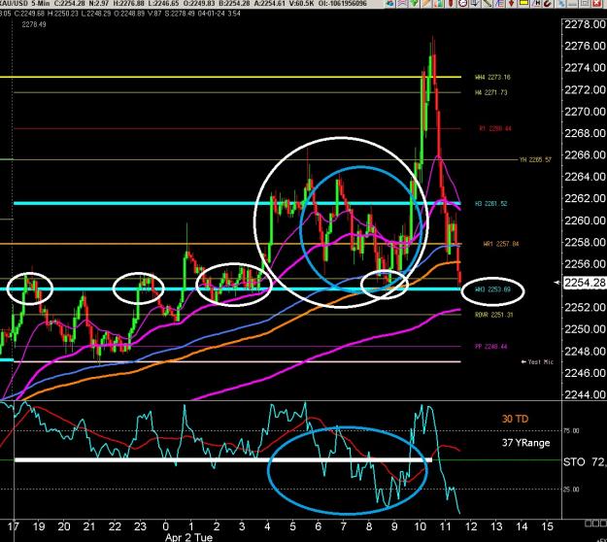This screenshot has height=542, width=607.
Task: Click the 2251.31 level label
Action: coord(494,315)
